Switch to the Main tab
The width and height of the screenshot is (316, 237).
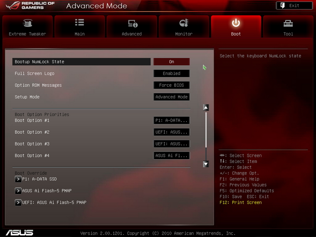click(80, 26)
